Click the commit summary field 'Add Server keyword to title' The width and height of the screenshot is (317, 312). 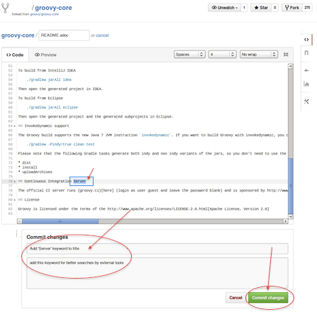coord(157,249)
